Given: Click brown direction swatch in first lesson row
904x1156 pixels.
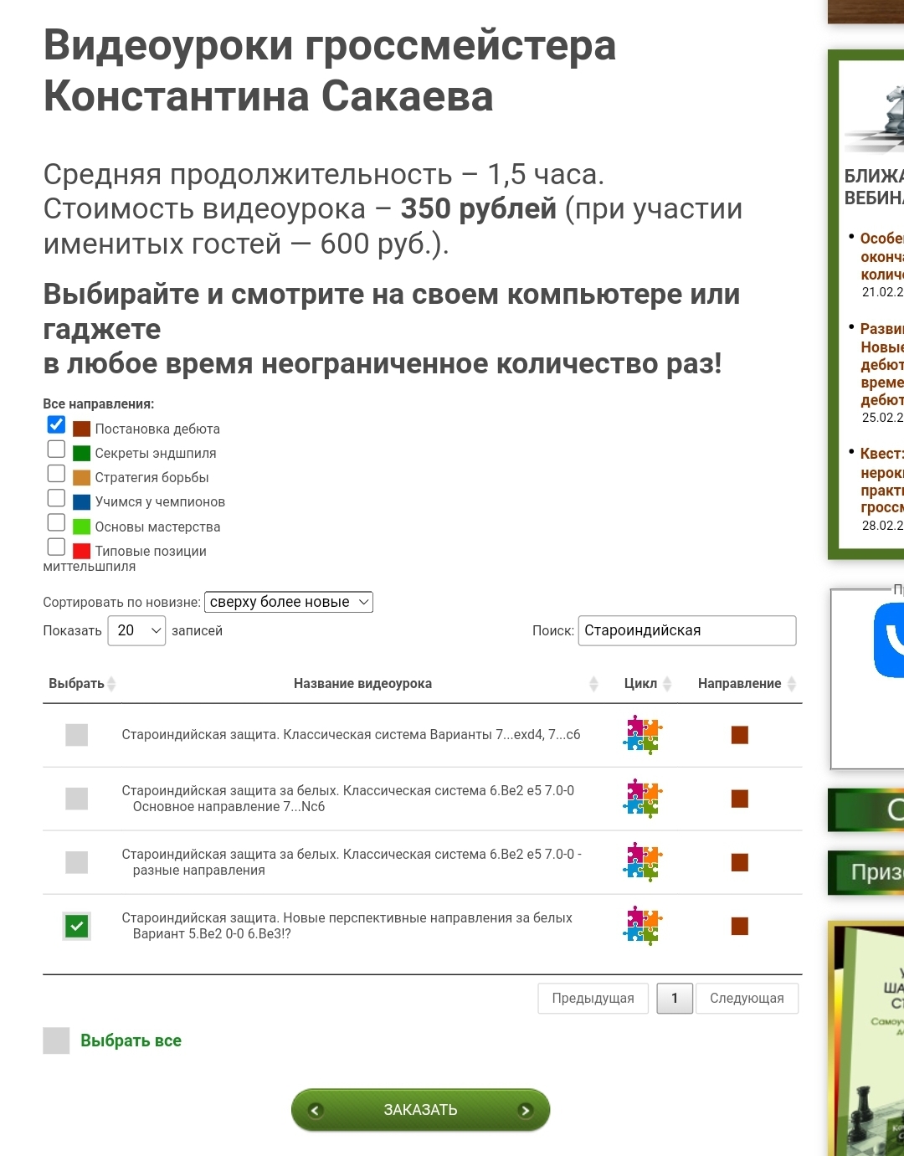Looking at the screenshot, I should tap(740, 735).
